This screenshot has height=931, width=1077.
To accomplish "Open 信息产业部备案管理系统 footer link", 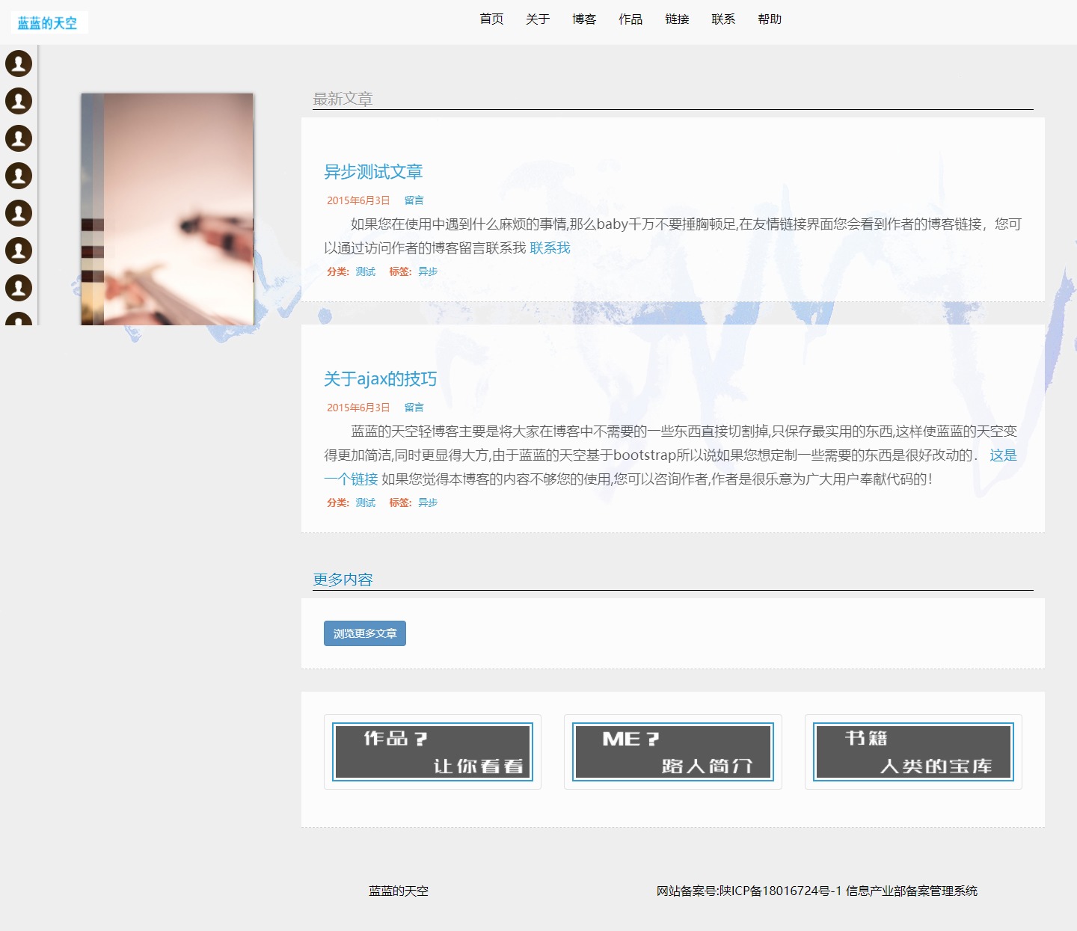I will (x=911, y=891).
